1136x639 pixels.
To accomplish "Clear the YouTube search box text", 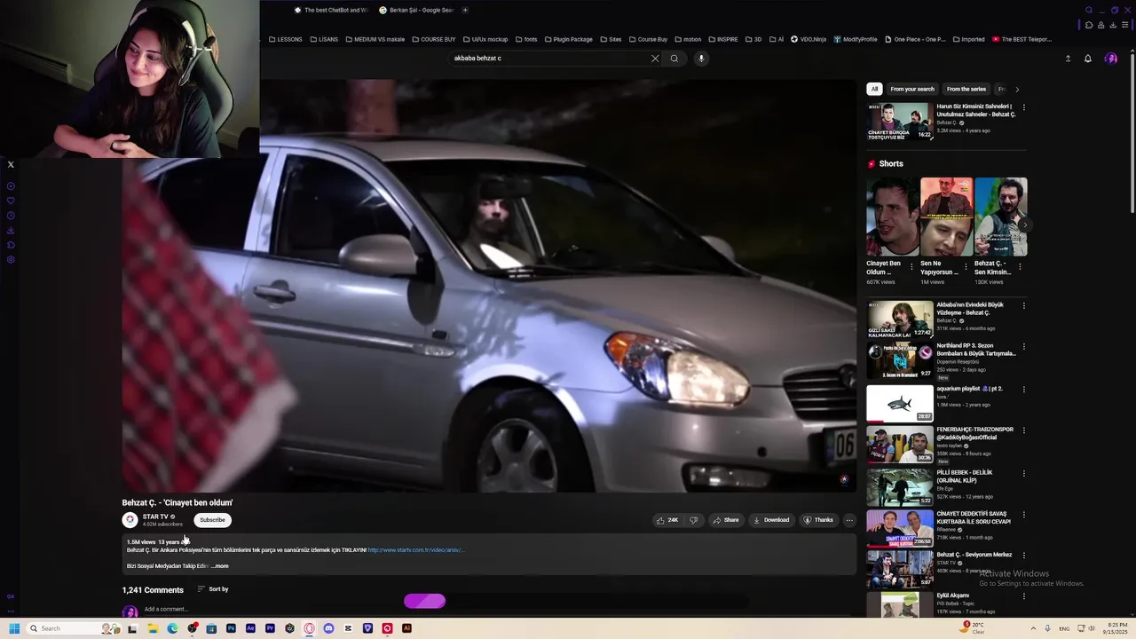I will tap(655, 59).
